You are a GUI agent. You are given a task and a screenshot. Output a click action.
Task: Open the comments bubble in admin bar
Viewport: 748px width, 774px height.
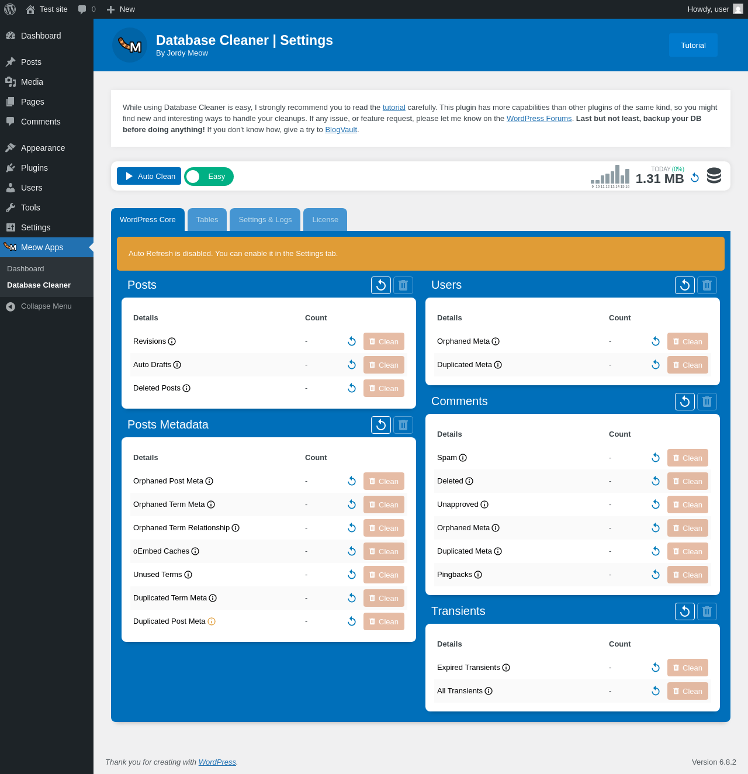click(86, 9)
